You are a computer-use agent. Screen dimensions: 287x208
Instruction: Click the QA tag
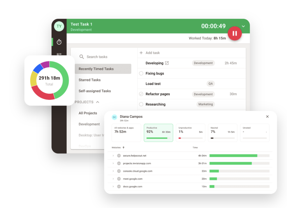[x=210, y=84]
